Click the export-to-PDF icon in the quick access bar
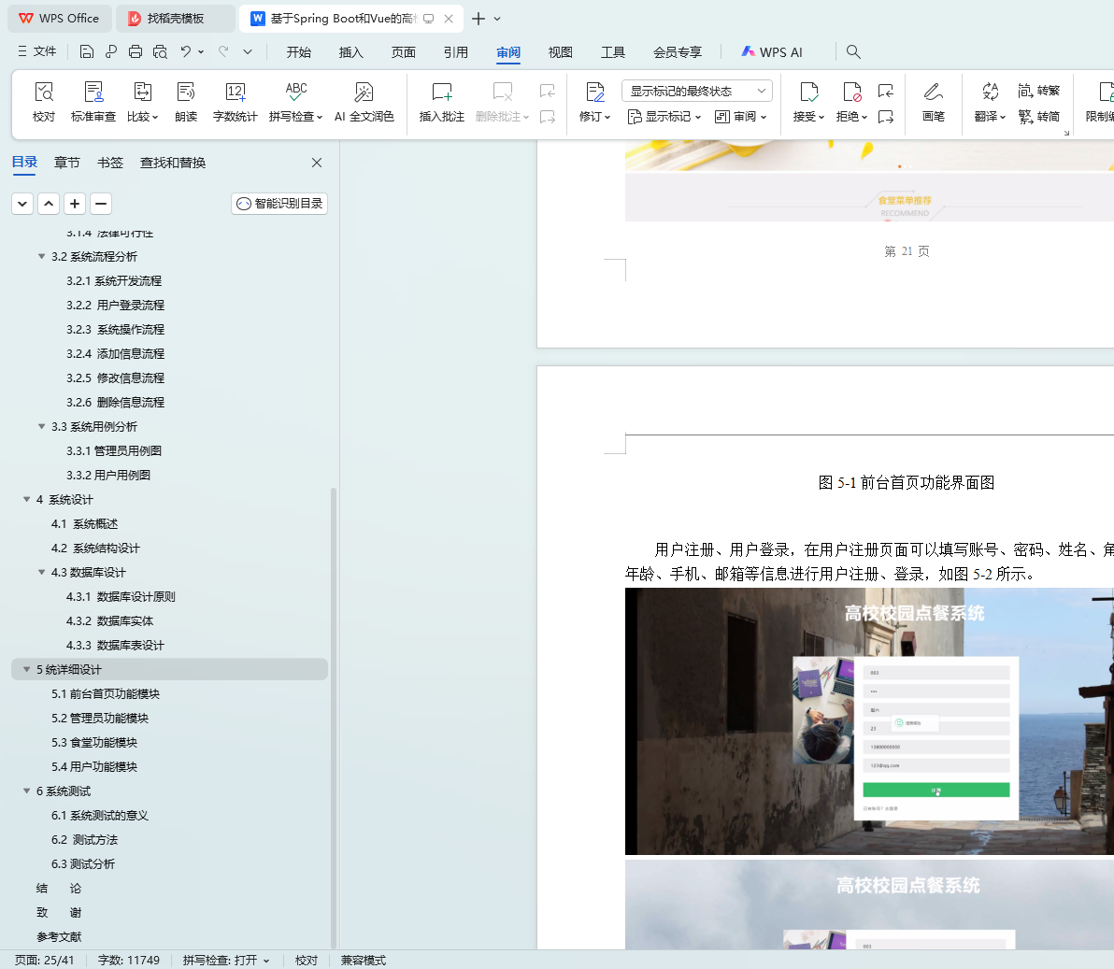 (x=111, y=51)
